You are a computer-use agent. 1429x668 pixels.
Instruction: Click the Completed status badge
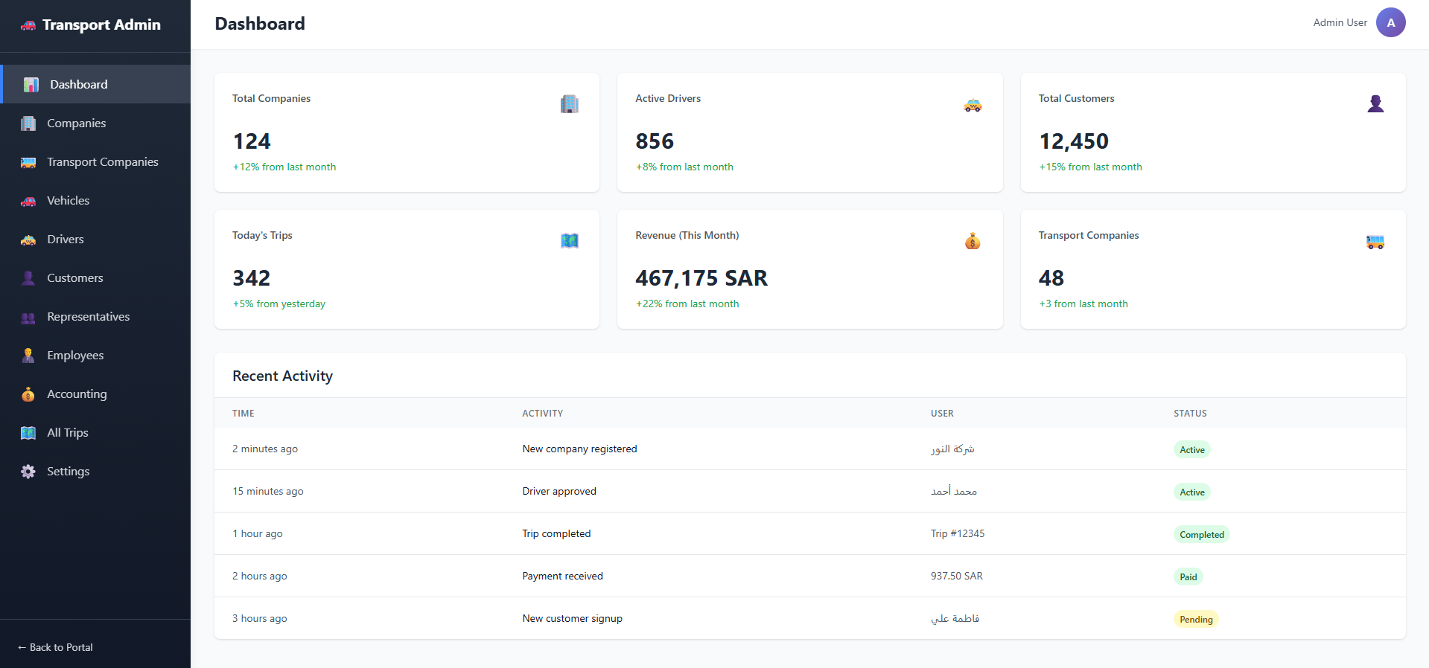pos(1200,535)
